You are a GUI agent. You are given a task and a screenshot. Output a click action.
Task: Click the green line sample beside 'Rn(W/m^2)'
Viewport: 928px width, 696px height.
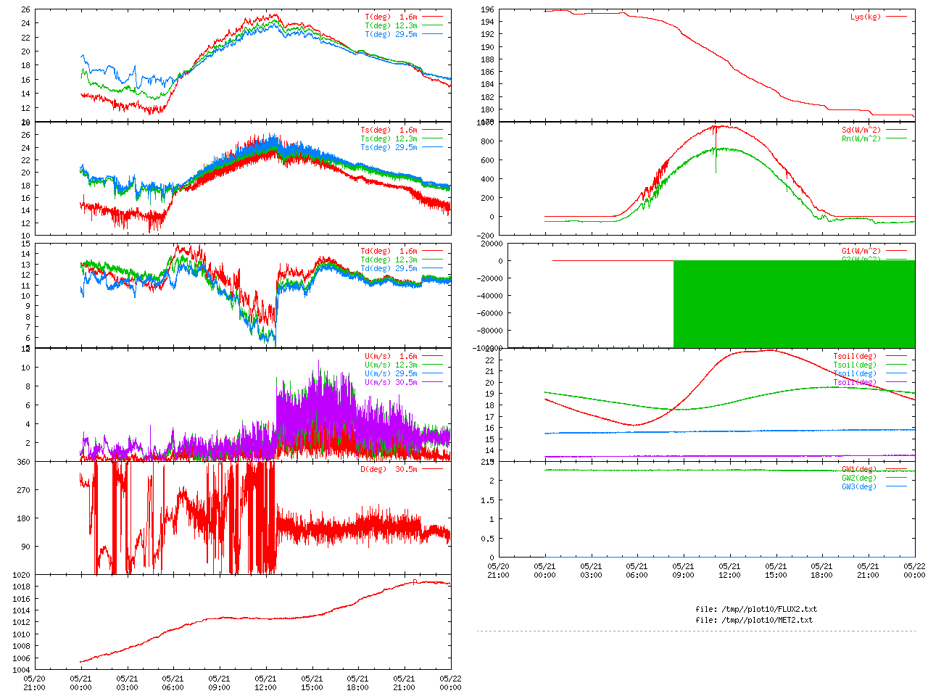896,138
